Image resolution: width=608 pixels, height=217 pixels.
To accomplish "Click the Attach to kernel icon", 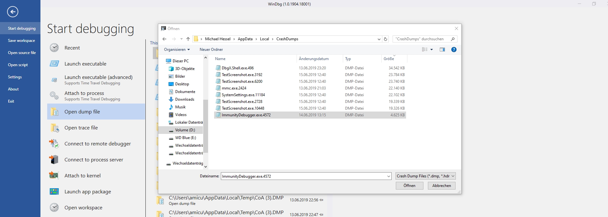I will (x=54, y=175).
